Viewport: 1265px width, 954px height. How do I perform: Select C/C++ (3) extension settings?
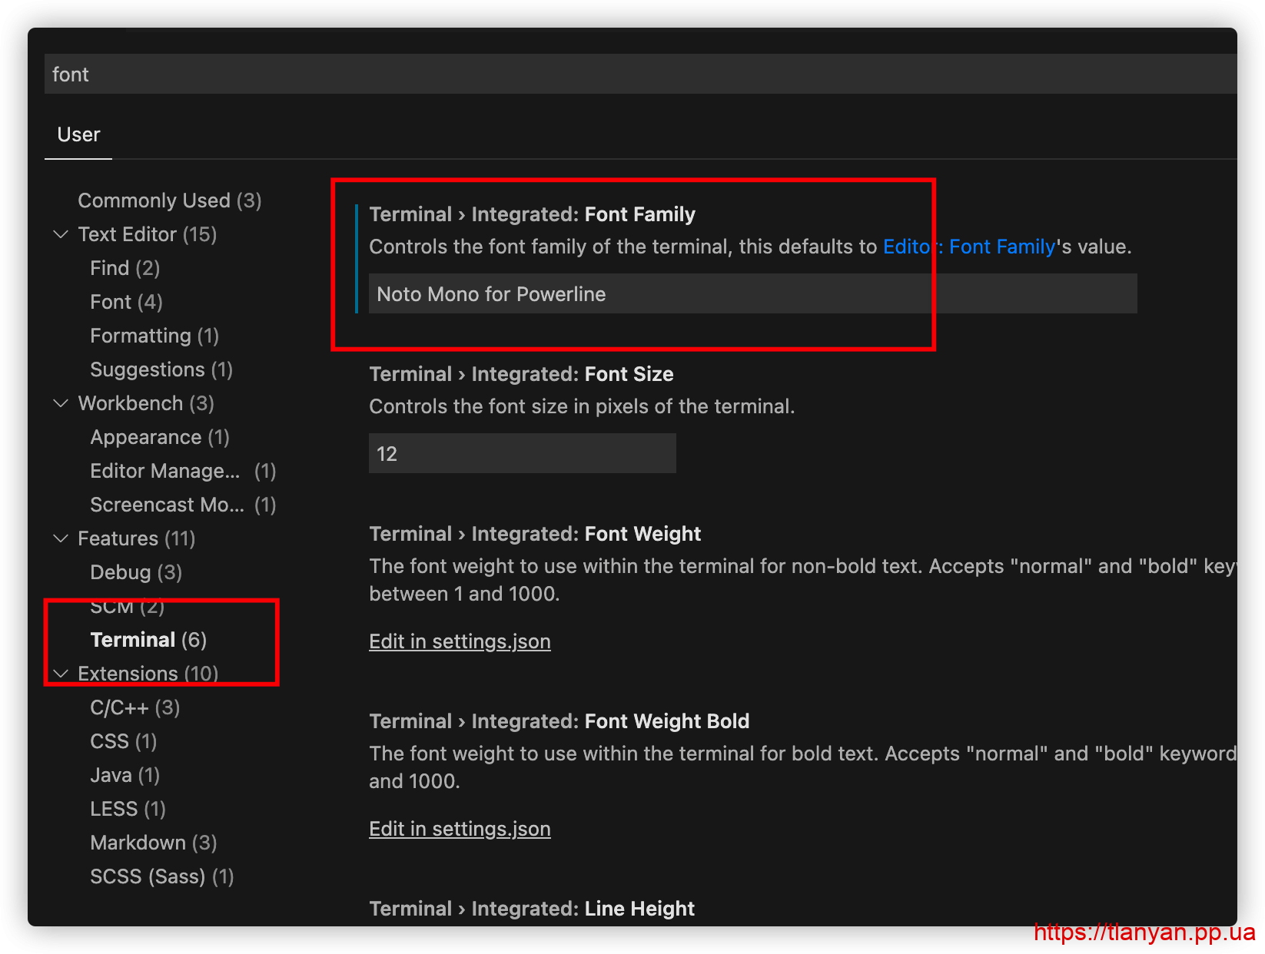(x=134, y=707)
